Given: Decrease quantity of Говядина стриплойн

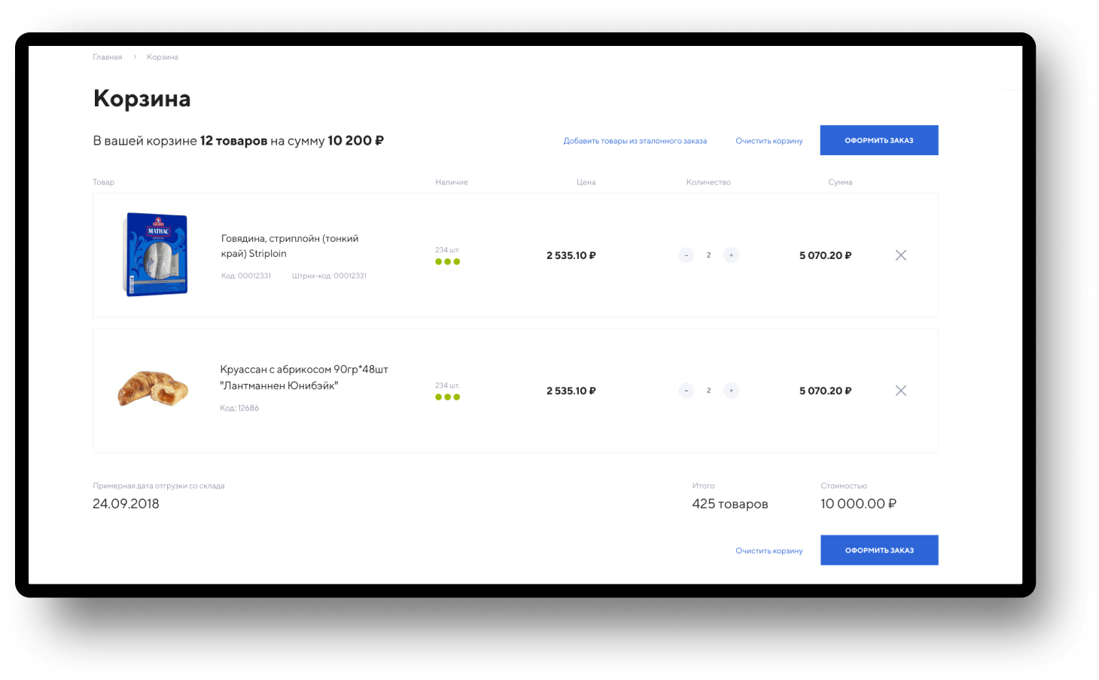Looking at the screenshot, I should [686, 255].
